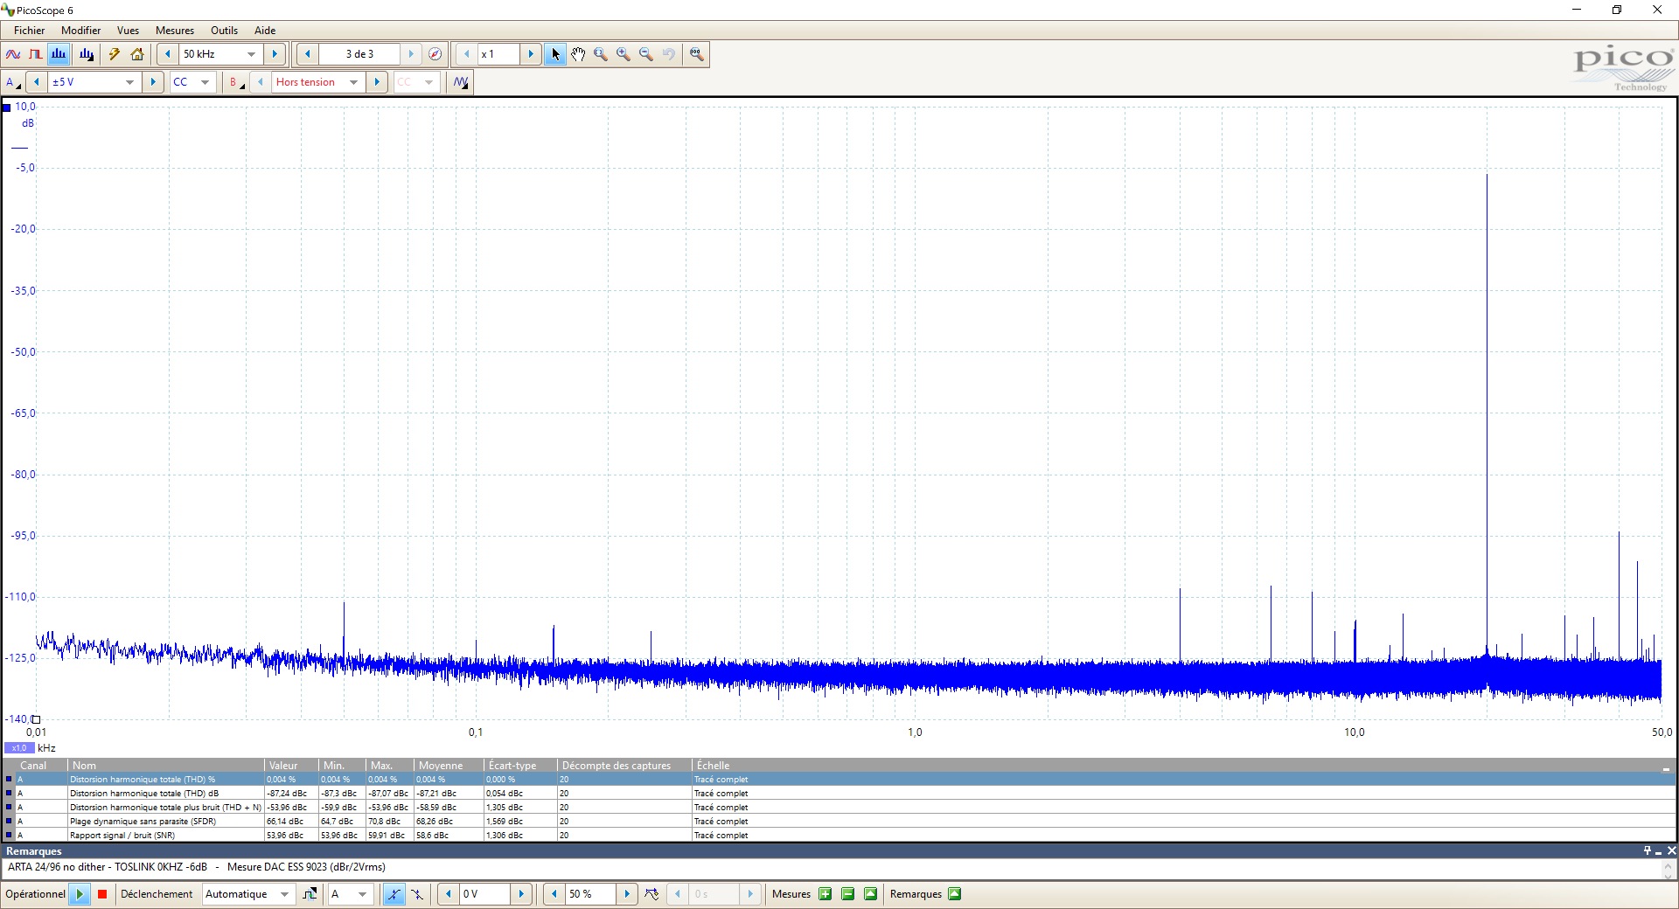Select falling edge trigger icon
The image size is (1679, 909).
[417, 894]
